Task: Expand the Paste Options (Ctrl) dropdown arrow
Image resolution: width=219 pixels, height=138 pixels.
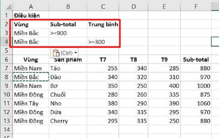Action: [x=76, y=53]
